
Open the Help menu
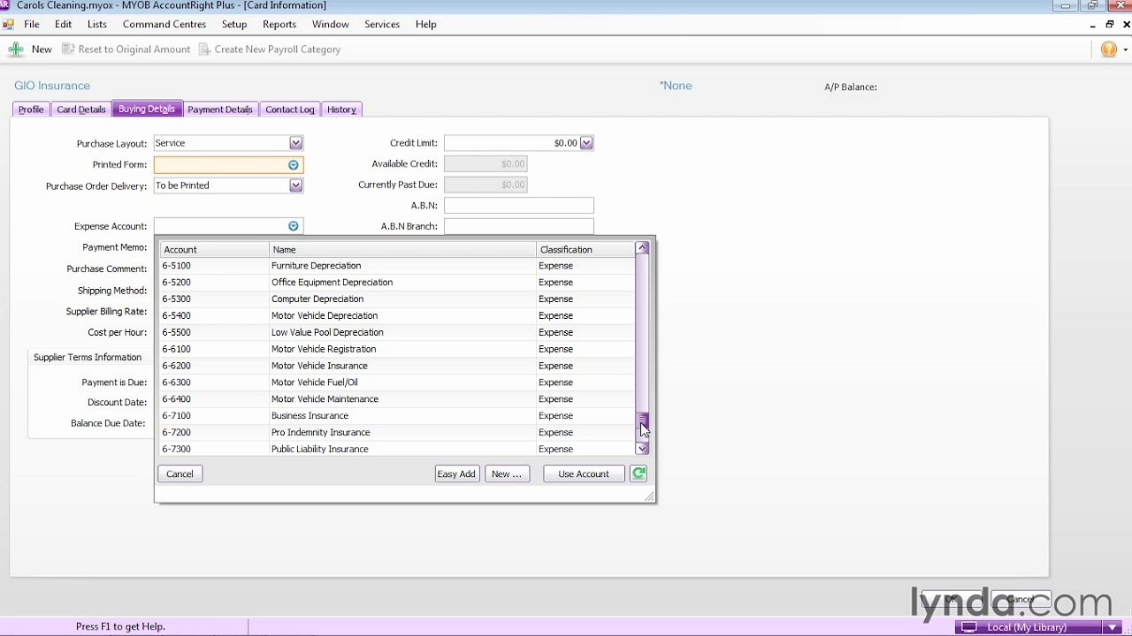pyautogui.click(x=425, y=25)
